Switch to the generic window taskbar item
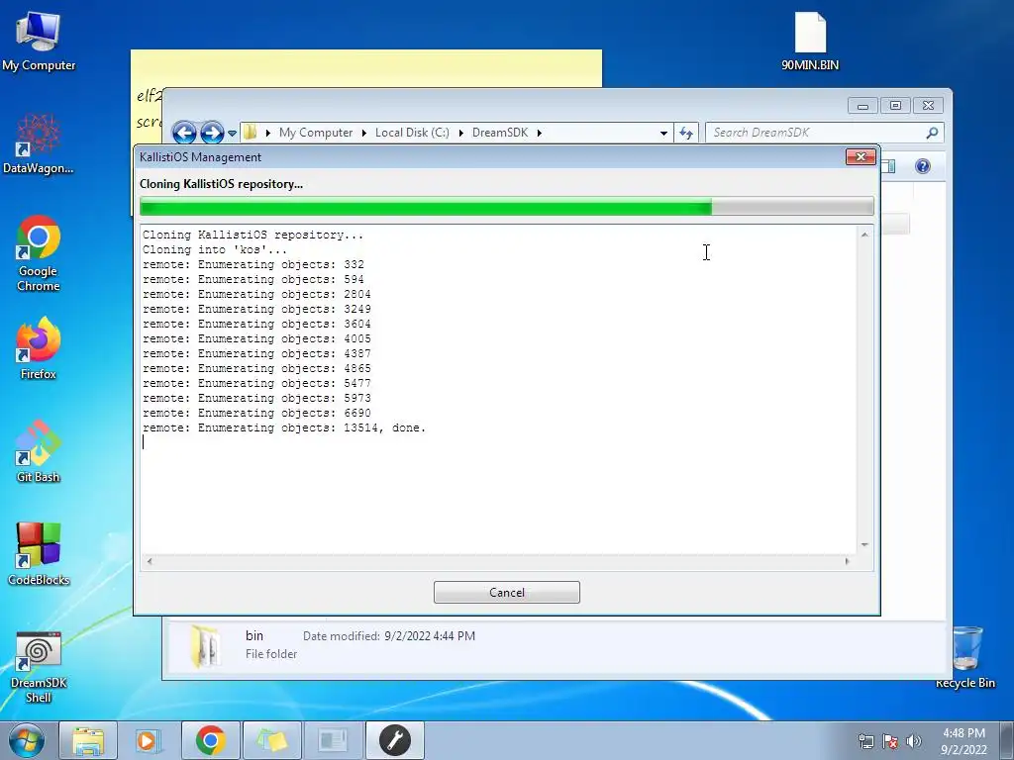The image size is (1014, 760). [333, 740]
